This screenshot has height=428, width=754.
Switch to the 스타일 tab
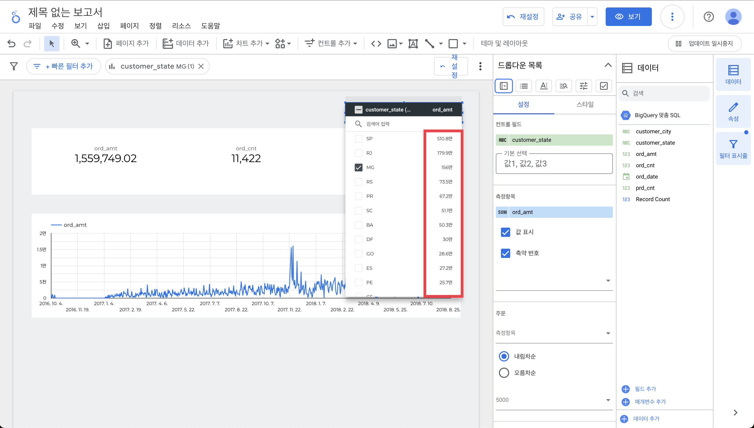coord(585,104)
